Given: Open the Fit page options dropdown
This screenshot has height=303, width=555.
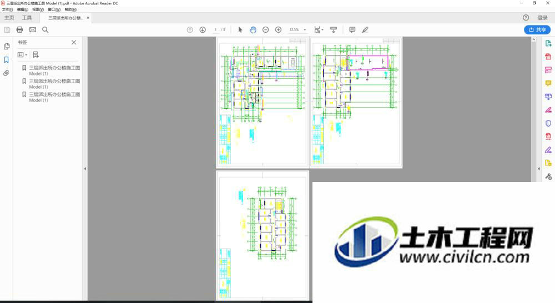Looking at the screenshot, I should [x=319, y=30].
